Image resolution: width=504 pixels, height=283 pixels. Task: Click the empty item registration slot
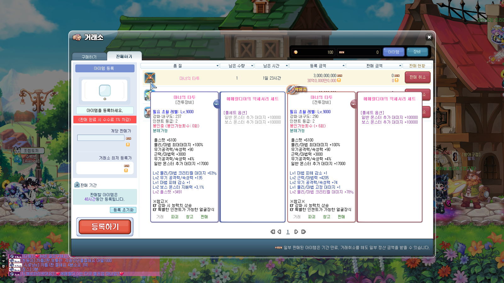(105, 91)
